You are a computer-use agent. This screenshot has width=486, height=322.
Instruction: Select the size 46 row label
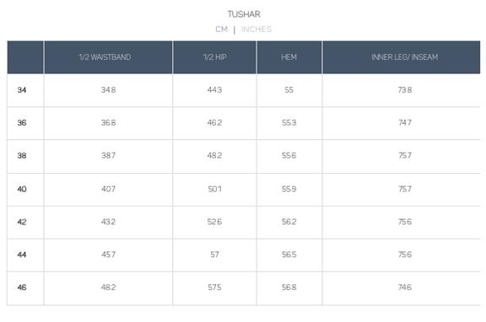(22, 287)
